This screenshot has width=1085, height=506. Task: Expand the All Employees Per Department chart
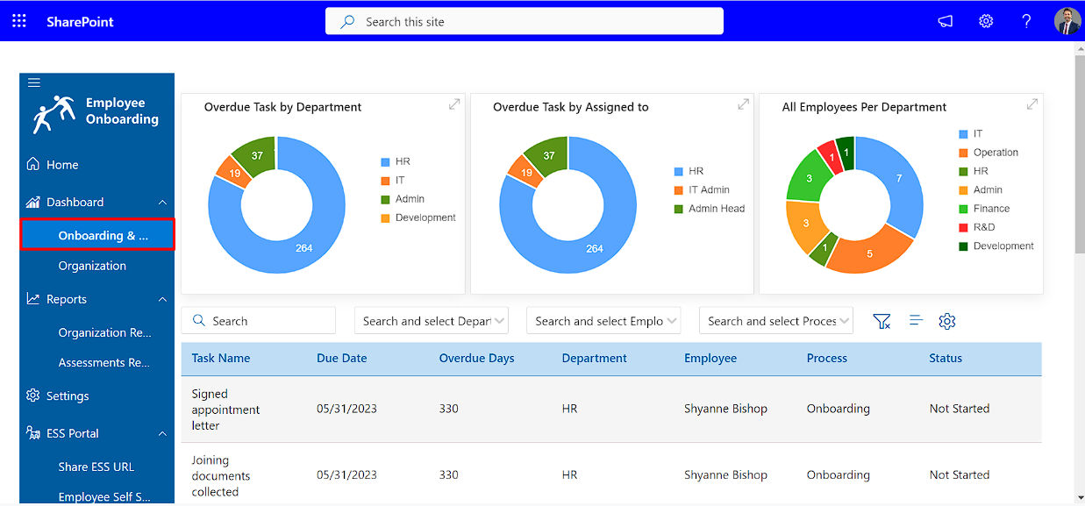[x=1032, y=104]
